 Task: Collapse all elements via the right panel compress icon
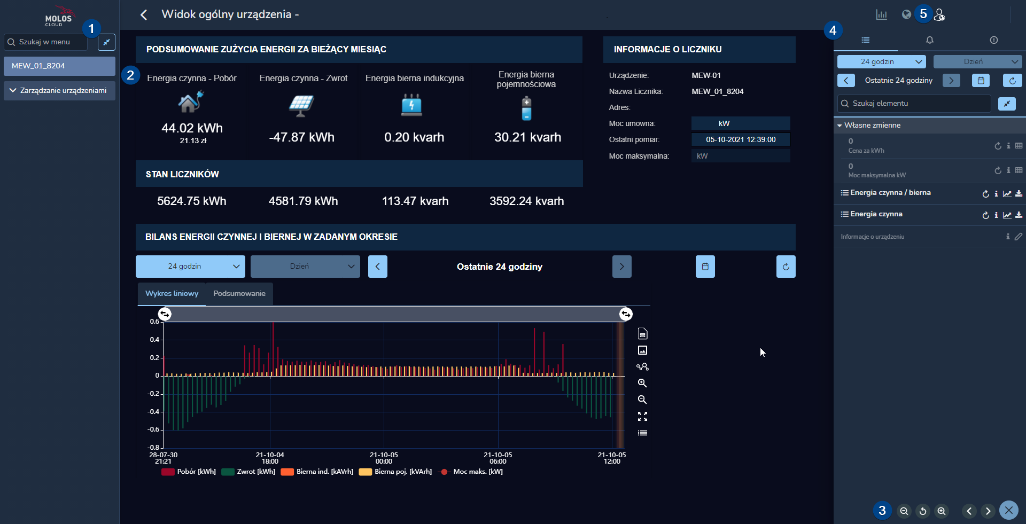tap(1007, 104)
